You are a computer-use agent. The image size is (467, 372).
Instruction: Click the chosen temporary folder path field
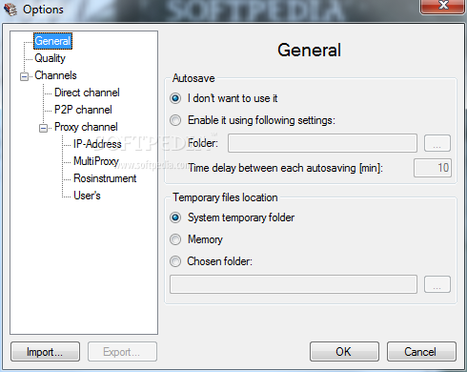294,284
